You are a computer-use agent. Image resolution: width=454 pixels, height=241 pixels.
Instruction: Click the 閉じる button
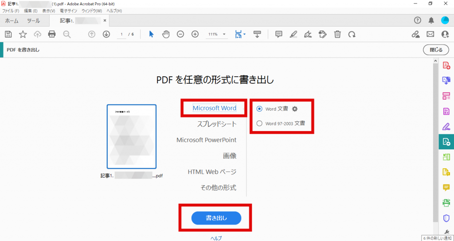436,50
